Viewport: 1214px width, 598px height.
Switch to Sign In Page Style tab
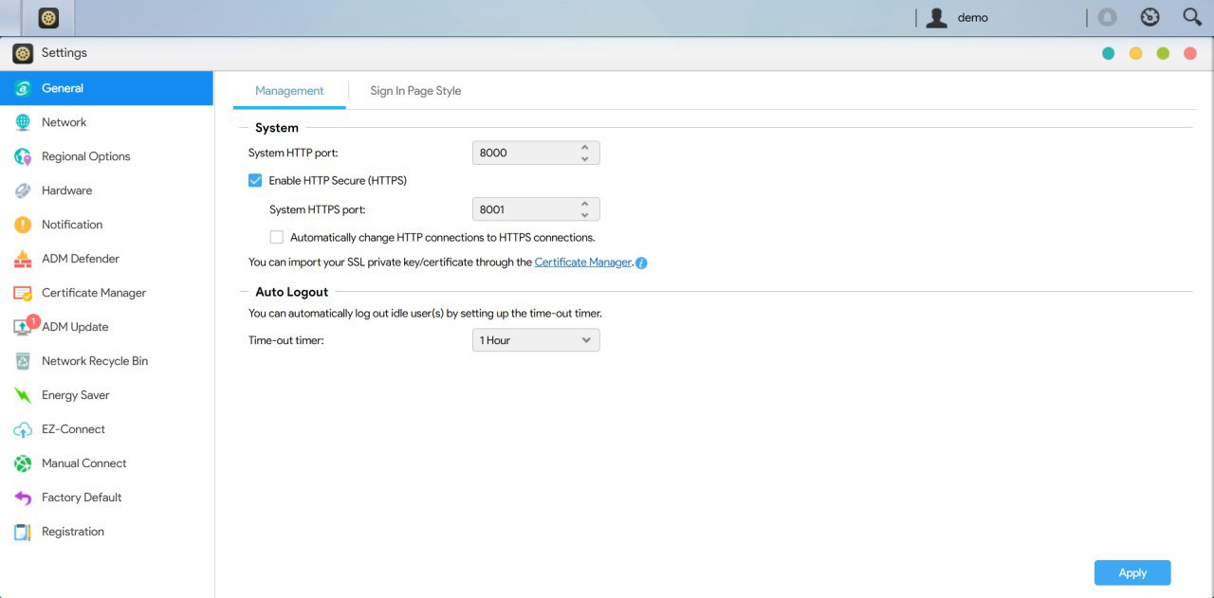click(x=415, y=91)
